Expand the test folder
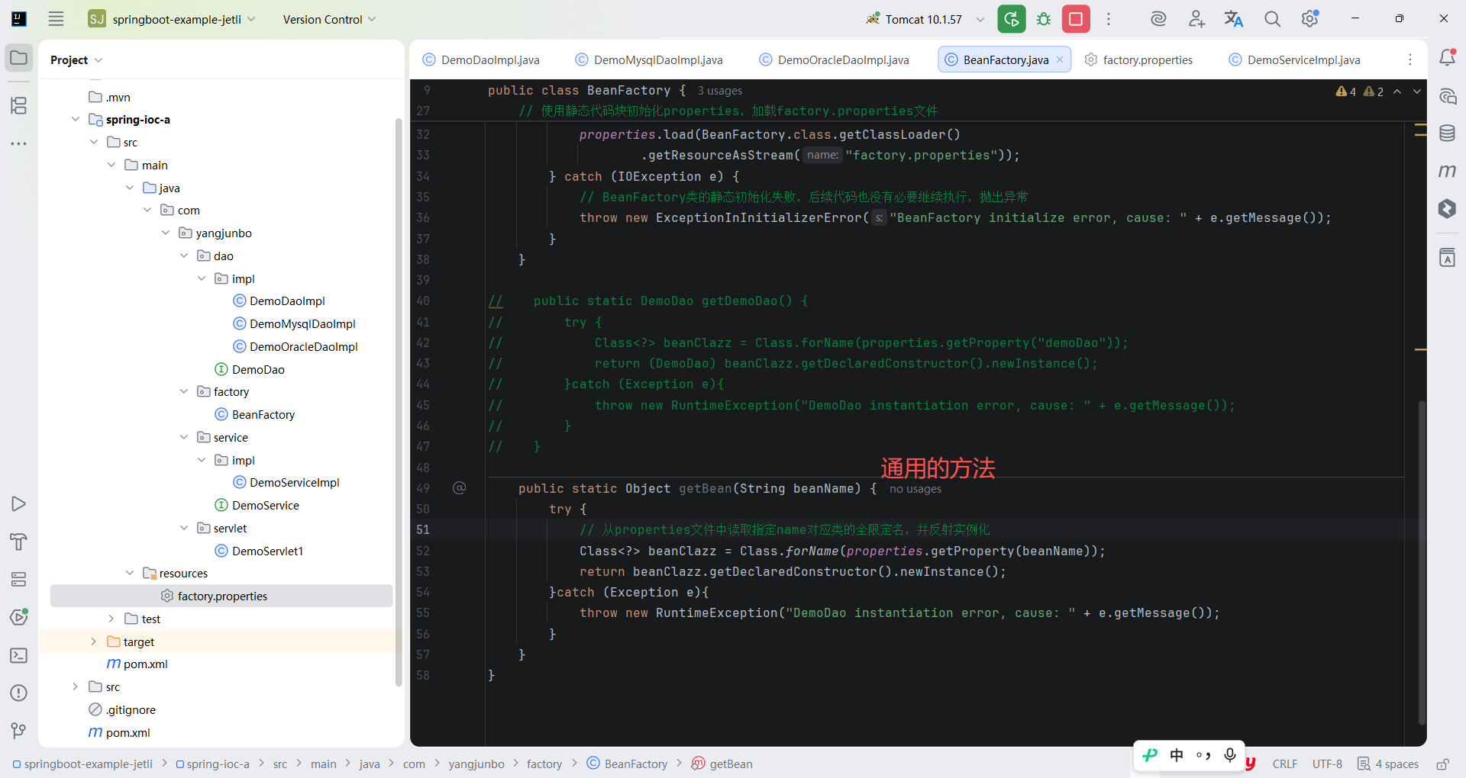The image size is (1466, 778). coord(111,619)
